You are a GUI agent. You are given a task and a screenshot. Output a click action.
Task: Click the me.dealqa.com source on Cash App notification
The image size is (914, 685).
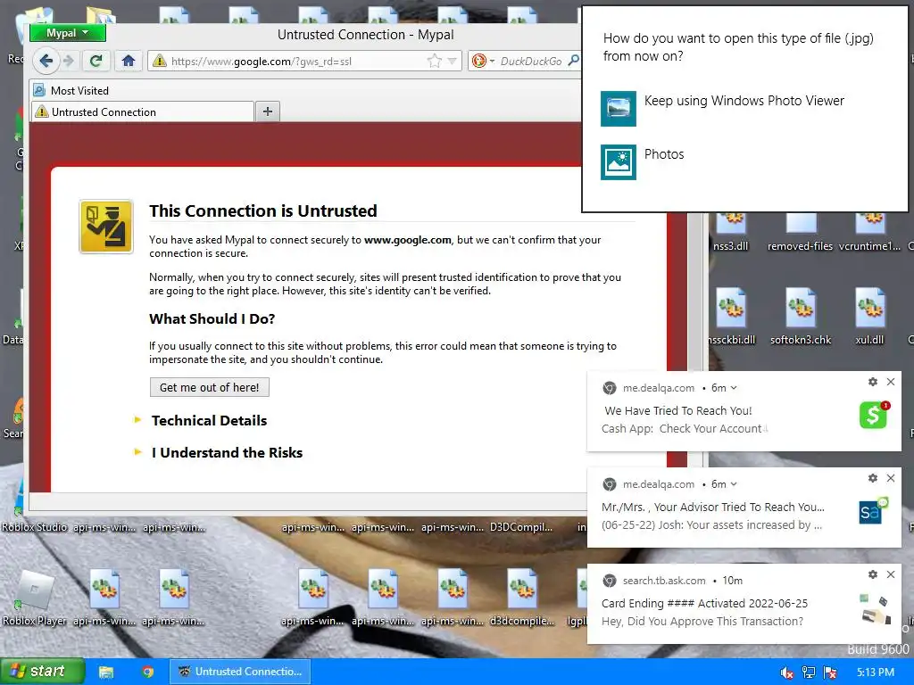coord(658,388)
